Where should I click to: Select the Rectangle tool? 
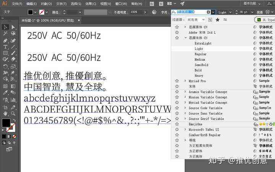pos(5,53)
